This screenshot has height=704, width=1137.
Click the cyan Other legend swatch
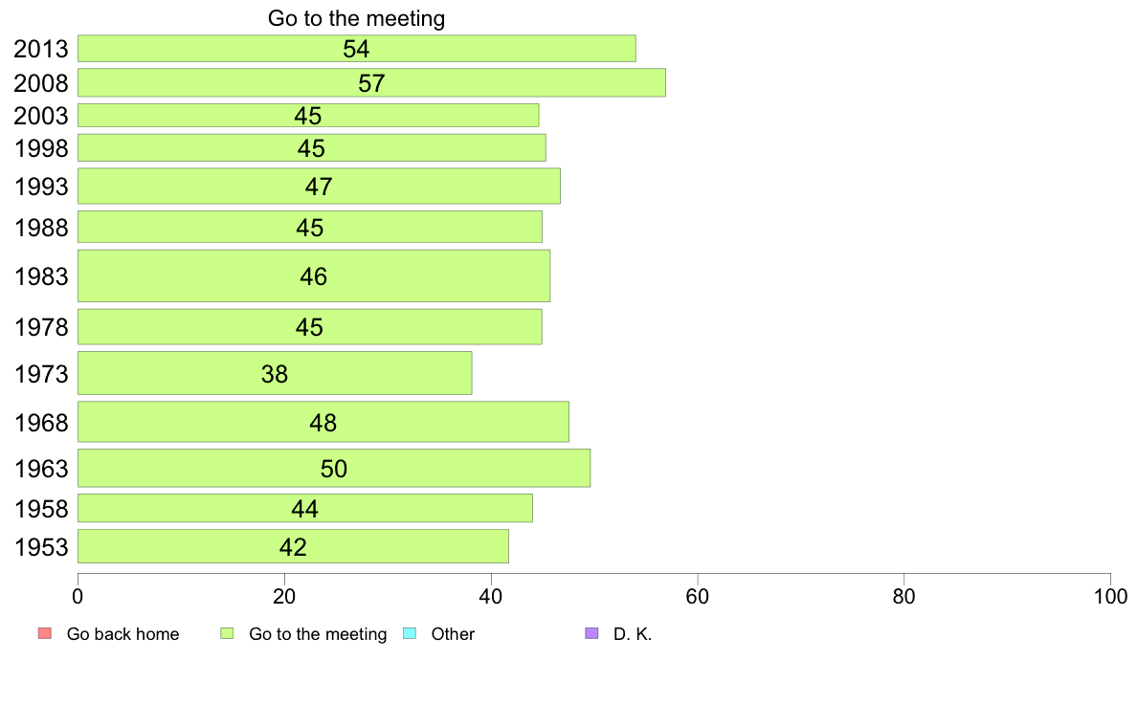point(409,633)
